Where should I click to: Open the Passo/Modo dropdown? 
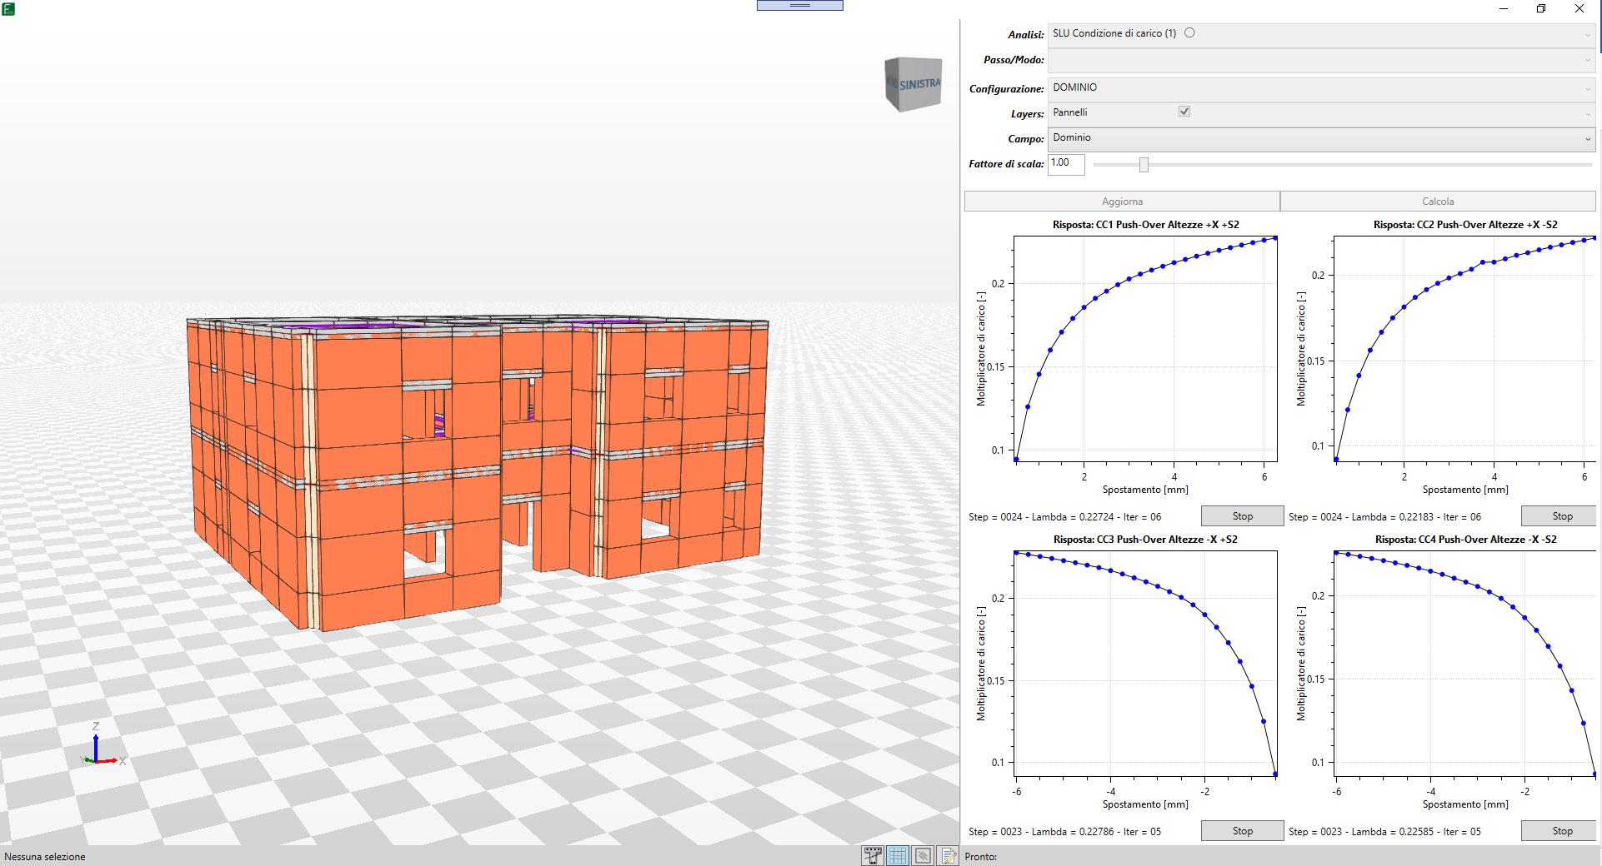[x=1321, y=60]
